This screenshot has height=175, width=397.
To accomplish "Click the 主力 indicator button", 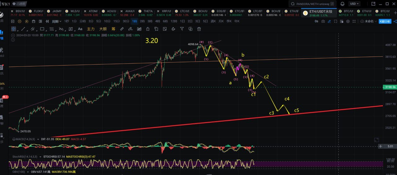I will point(91,29).
